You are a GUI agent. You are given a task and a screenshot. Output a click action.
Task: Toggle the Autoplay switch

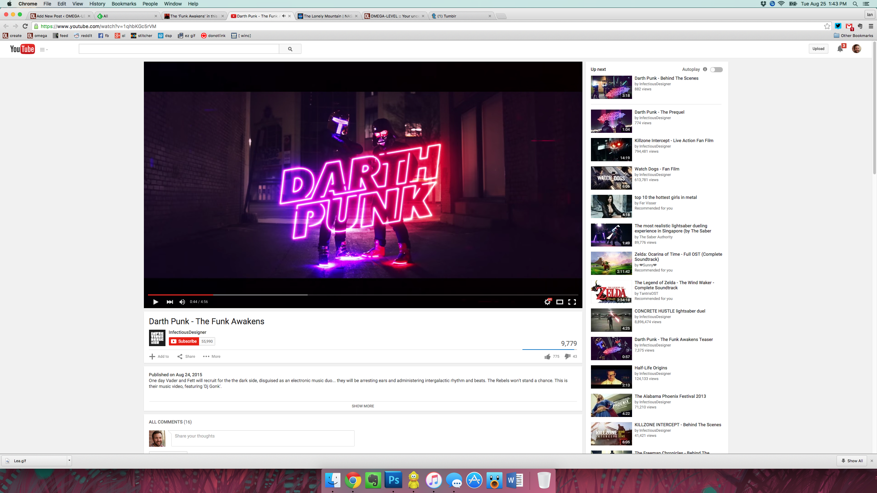pyautogui.click(x=716, y=69)
